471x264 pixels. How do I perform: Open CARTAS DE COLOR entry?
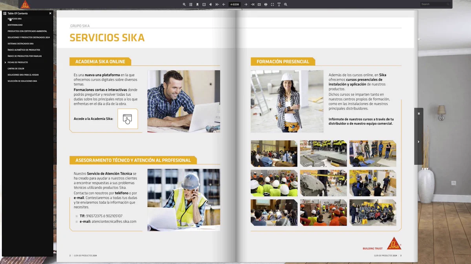coord(16,68)
